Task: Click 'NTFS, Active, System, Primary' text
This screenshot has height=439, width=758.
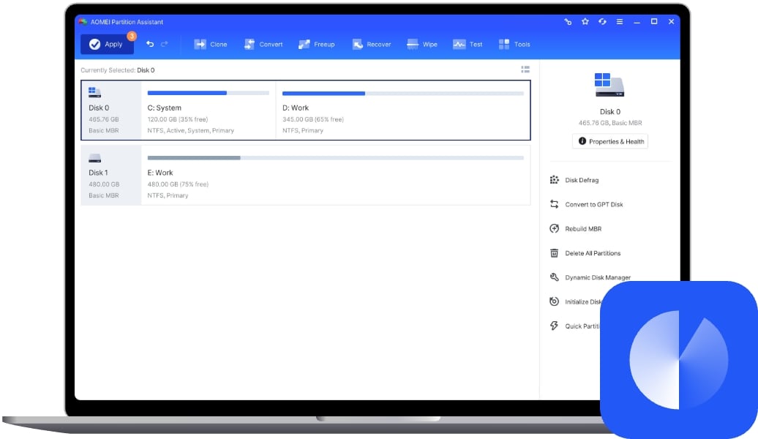Action: point(190,130)
